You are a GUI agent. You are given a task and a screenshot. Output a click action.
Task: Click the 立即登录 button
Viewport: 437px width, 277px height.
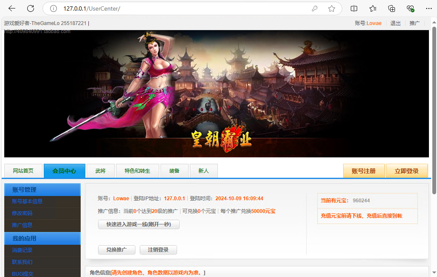tap(406, 171)
